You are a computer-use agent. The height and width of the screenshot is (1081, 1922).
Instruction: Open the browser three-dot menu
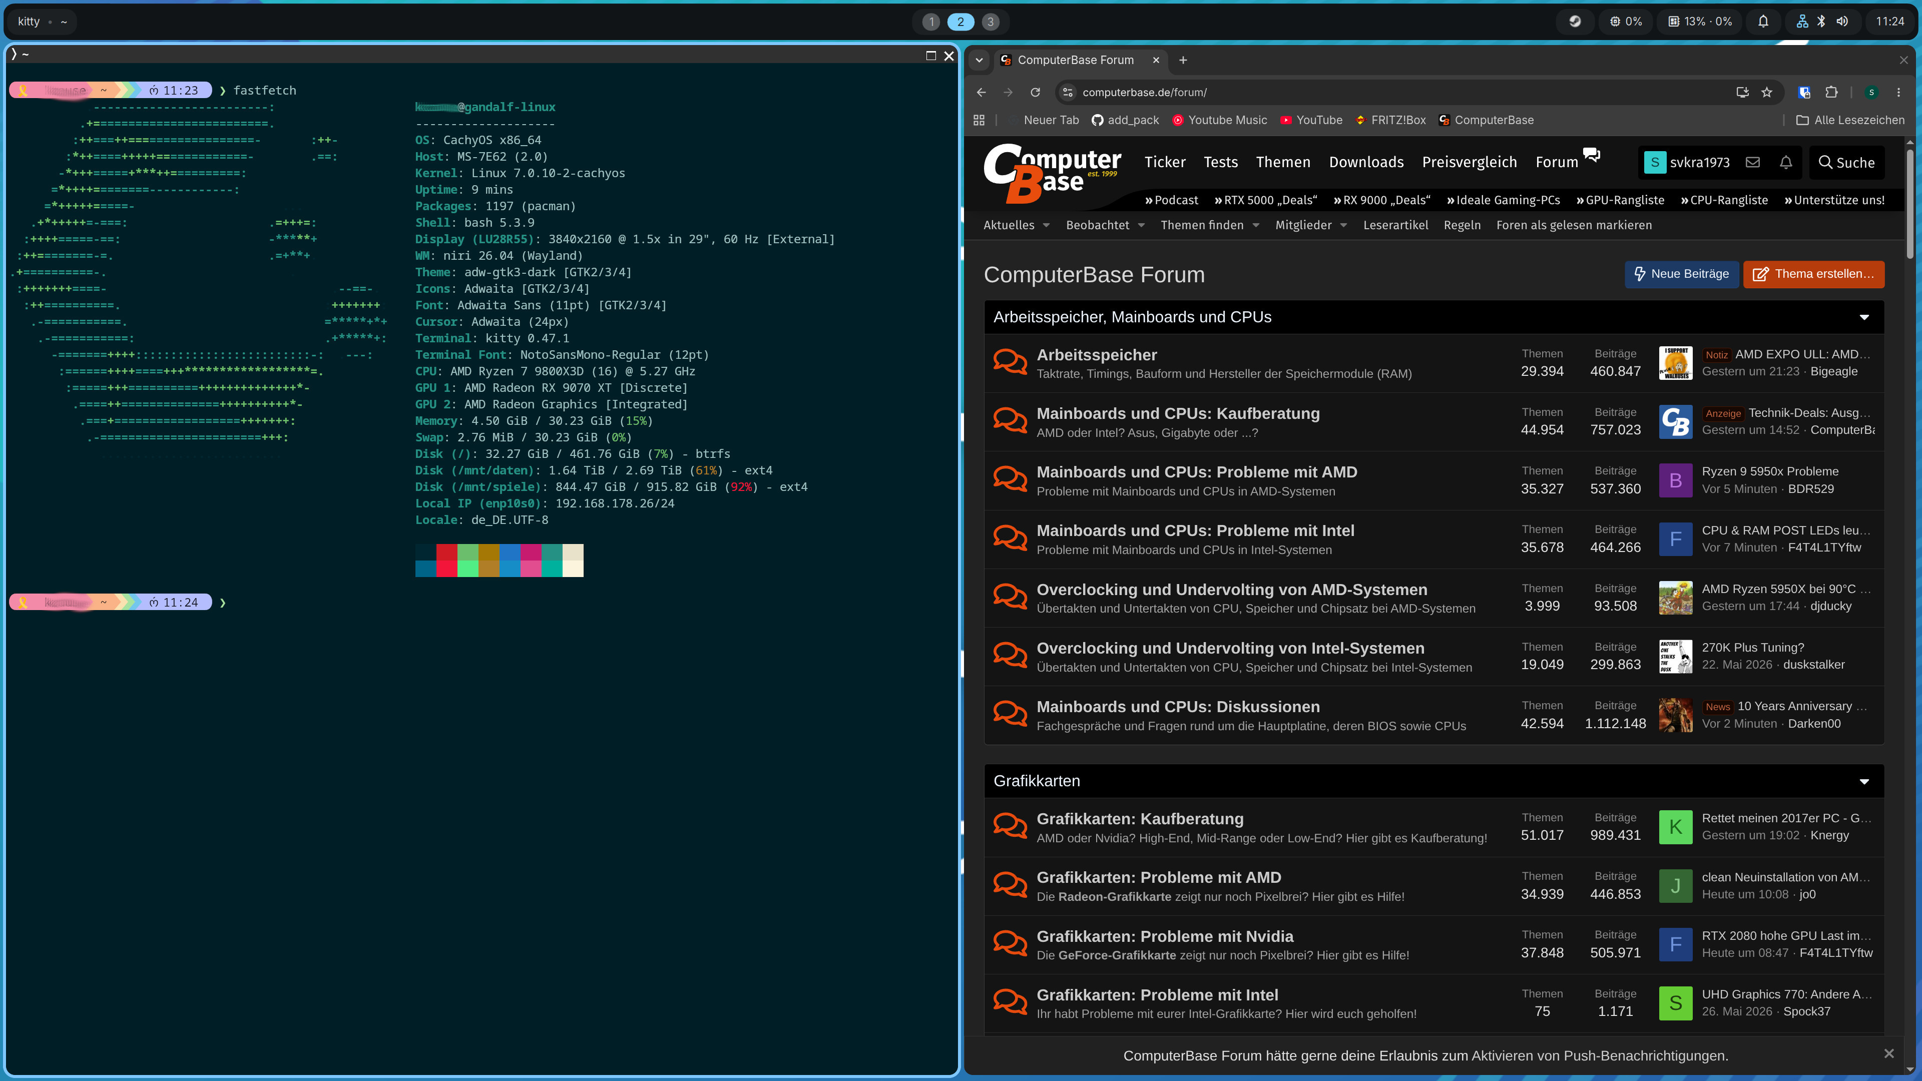click(1898, 93)
